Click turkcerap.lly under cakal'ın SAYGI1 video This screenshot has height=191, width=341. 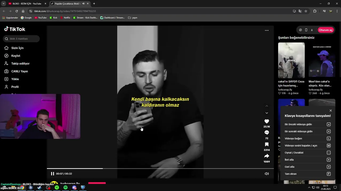(285, 90)
